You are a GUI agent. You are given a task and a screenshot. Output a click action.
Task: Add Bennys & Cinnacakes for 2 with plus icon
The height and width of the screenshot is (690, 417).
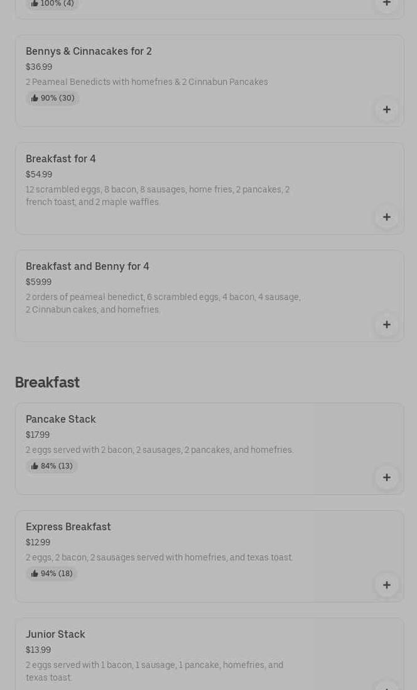tap(386, 109)
